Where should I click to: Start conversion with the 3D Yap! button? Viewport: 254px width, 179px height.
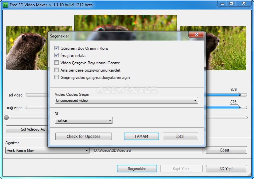tap(226, 169)
